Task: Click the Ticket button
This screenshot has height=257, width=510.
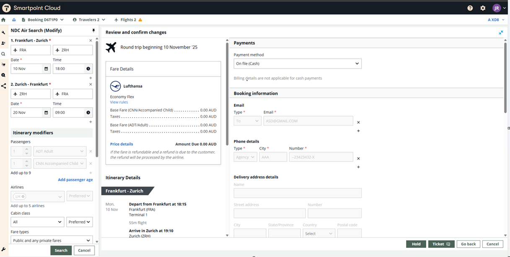Action: click(x=441, y=244)
